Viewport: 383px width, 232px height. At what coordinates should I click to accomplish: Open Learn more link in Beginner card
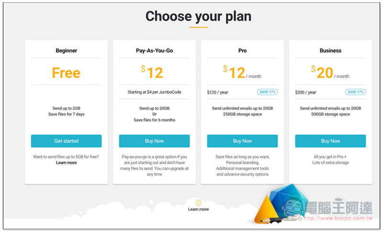66,163
